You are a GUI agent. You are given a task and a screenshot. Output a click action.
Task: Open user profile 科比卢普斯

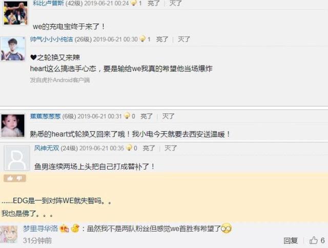point(48,3)
